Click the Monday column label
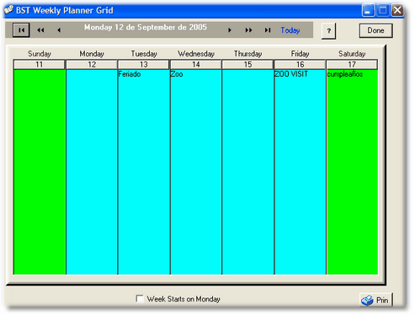Image resolution: width=415 pixels, height=315 pixels. point(92,54)
